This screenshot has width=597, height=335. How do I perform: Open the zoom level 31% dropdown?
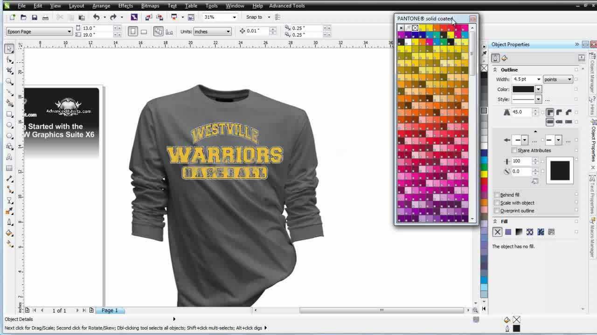[x=234, y=17]
